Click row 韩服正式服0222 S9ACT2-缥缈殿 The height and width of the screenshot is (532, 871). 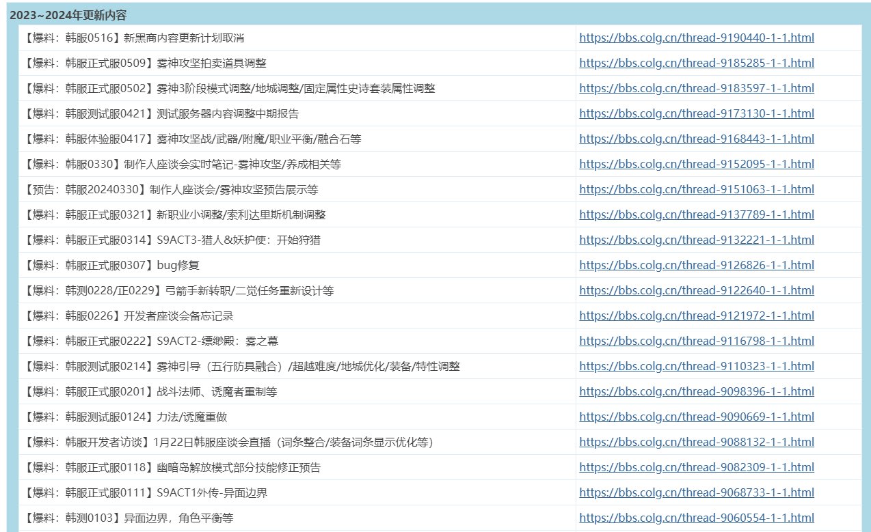coord(440,341)
